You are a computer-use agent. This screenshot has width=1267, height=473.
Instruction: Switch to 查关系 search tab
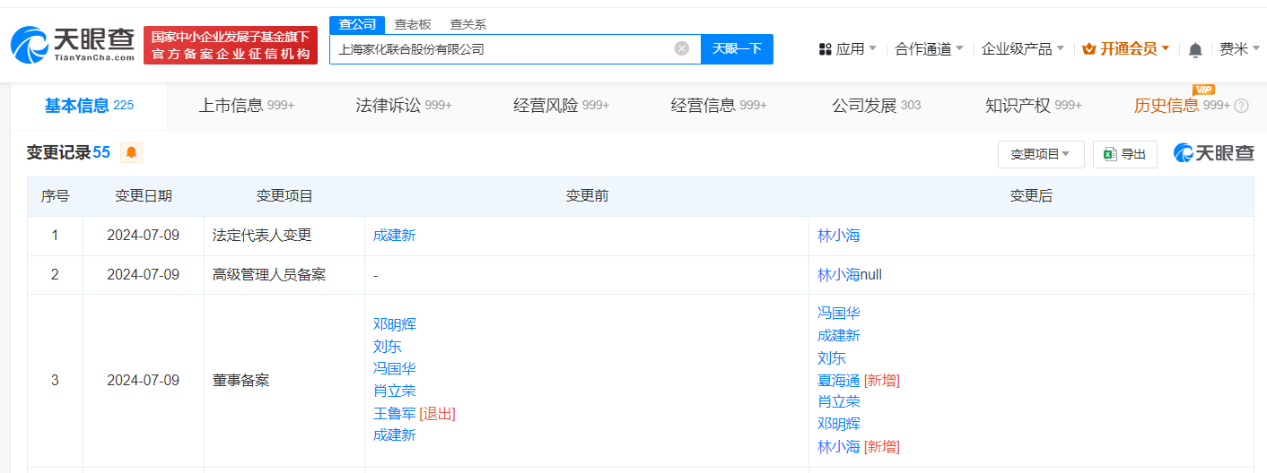pos(467,24)
